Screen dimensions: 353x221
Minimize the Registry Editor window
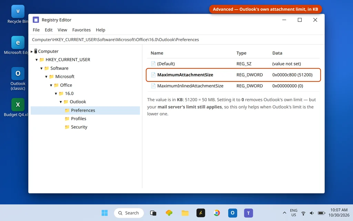click(284, 20)
